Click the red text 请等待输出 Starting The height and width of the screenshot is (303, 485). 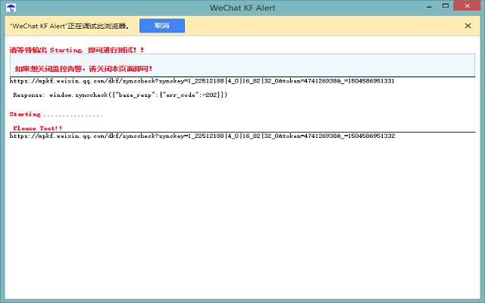(46, 50)
